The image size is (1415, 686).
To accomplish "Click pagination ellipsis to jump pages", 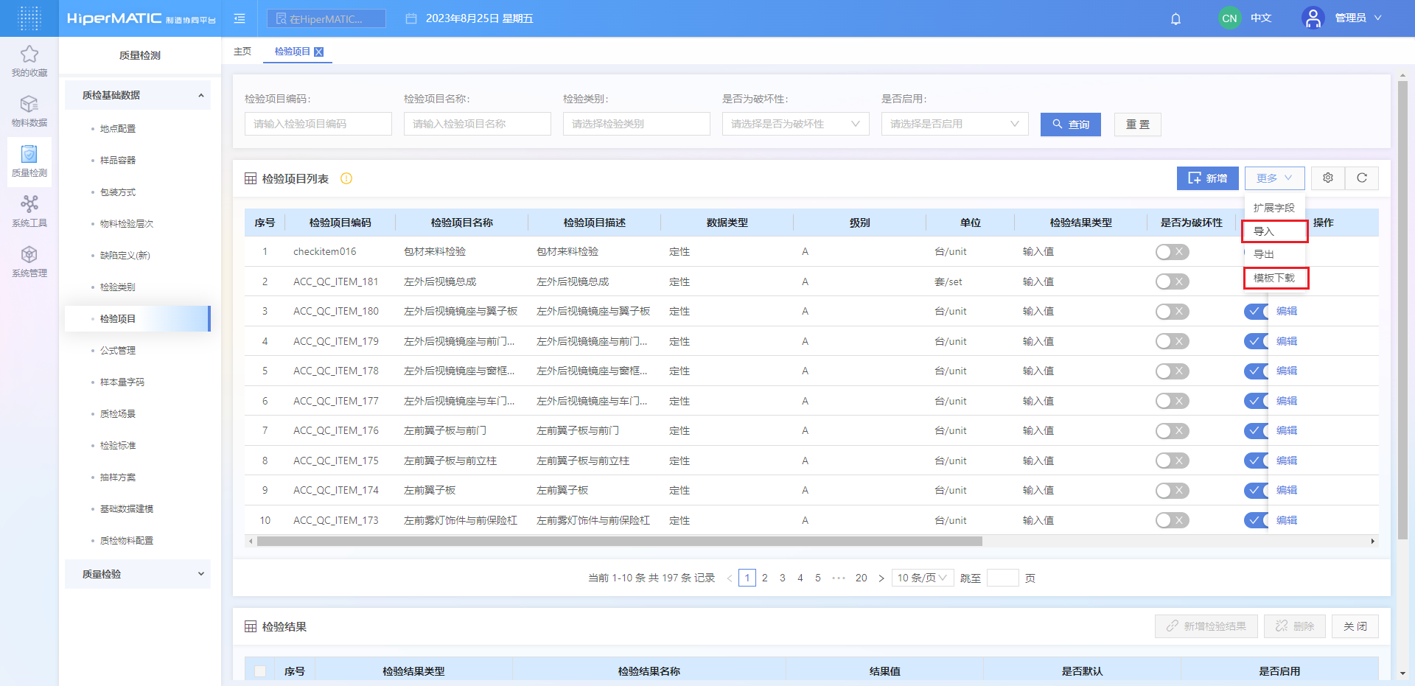I will (x=839, y=578).
